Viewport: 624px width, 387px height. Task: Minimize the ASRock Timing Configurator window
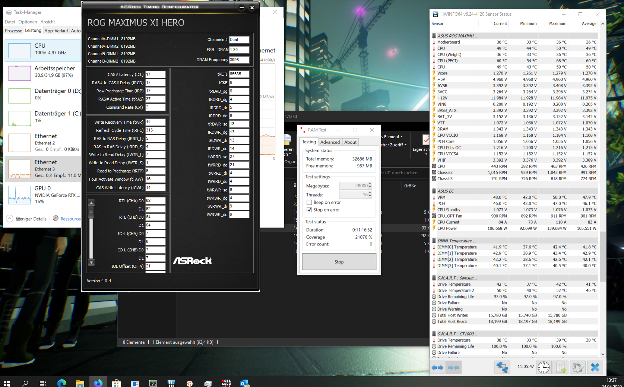[241, 7]
